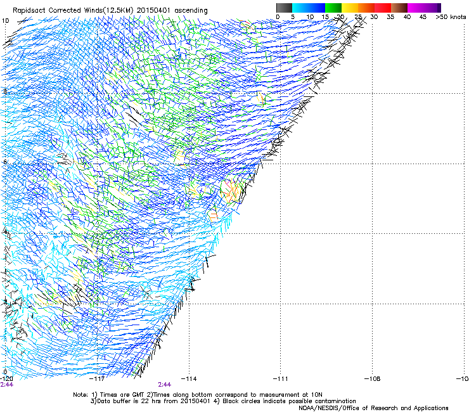Click the '-111' longitude axis label
This screenshot has width=469, height=412.
pos(281,379)
